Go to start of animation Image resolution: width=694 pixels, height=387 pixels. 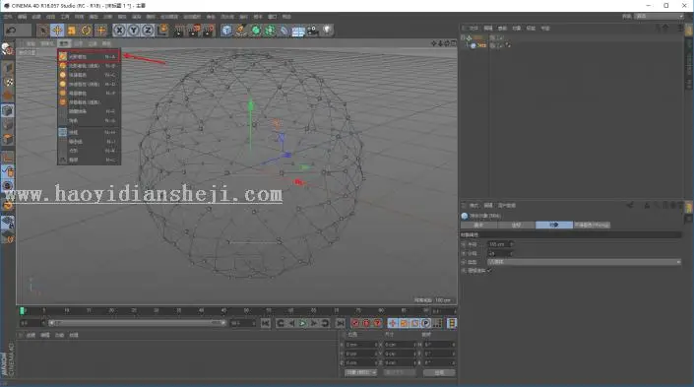266,323
